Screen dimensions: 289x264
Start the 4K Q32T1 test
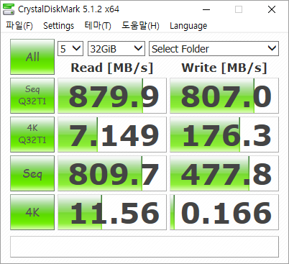pyautogui.click(x=32, y=135)
